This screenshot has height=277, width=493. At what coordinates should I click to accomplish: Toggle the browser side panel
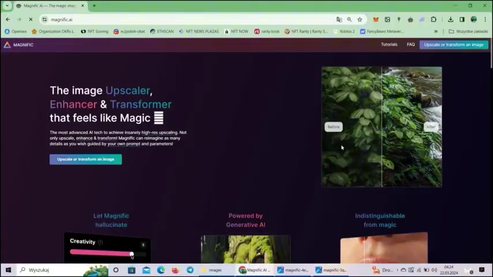(x=462, y=20)
